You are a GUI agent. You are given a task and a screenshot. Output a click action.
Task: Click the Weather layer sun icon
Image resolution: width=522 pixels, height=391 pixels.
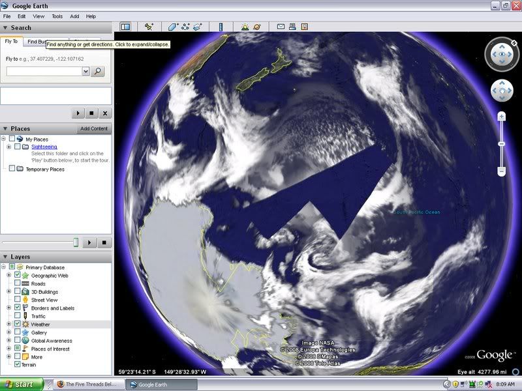[x=25, y=324]
